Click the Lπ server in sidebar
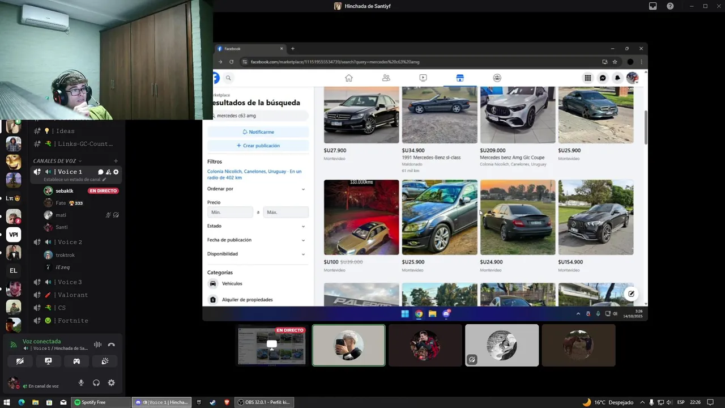This screenshot has height=408, width=725. pos(13,198)
